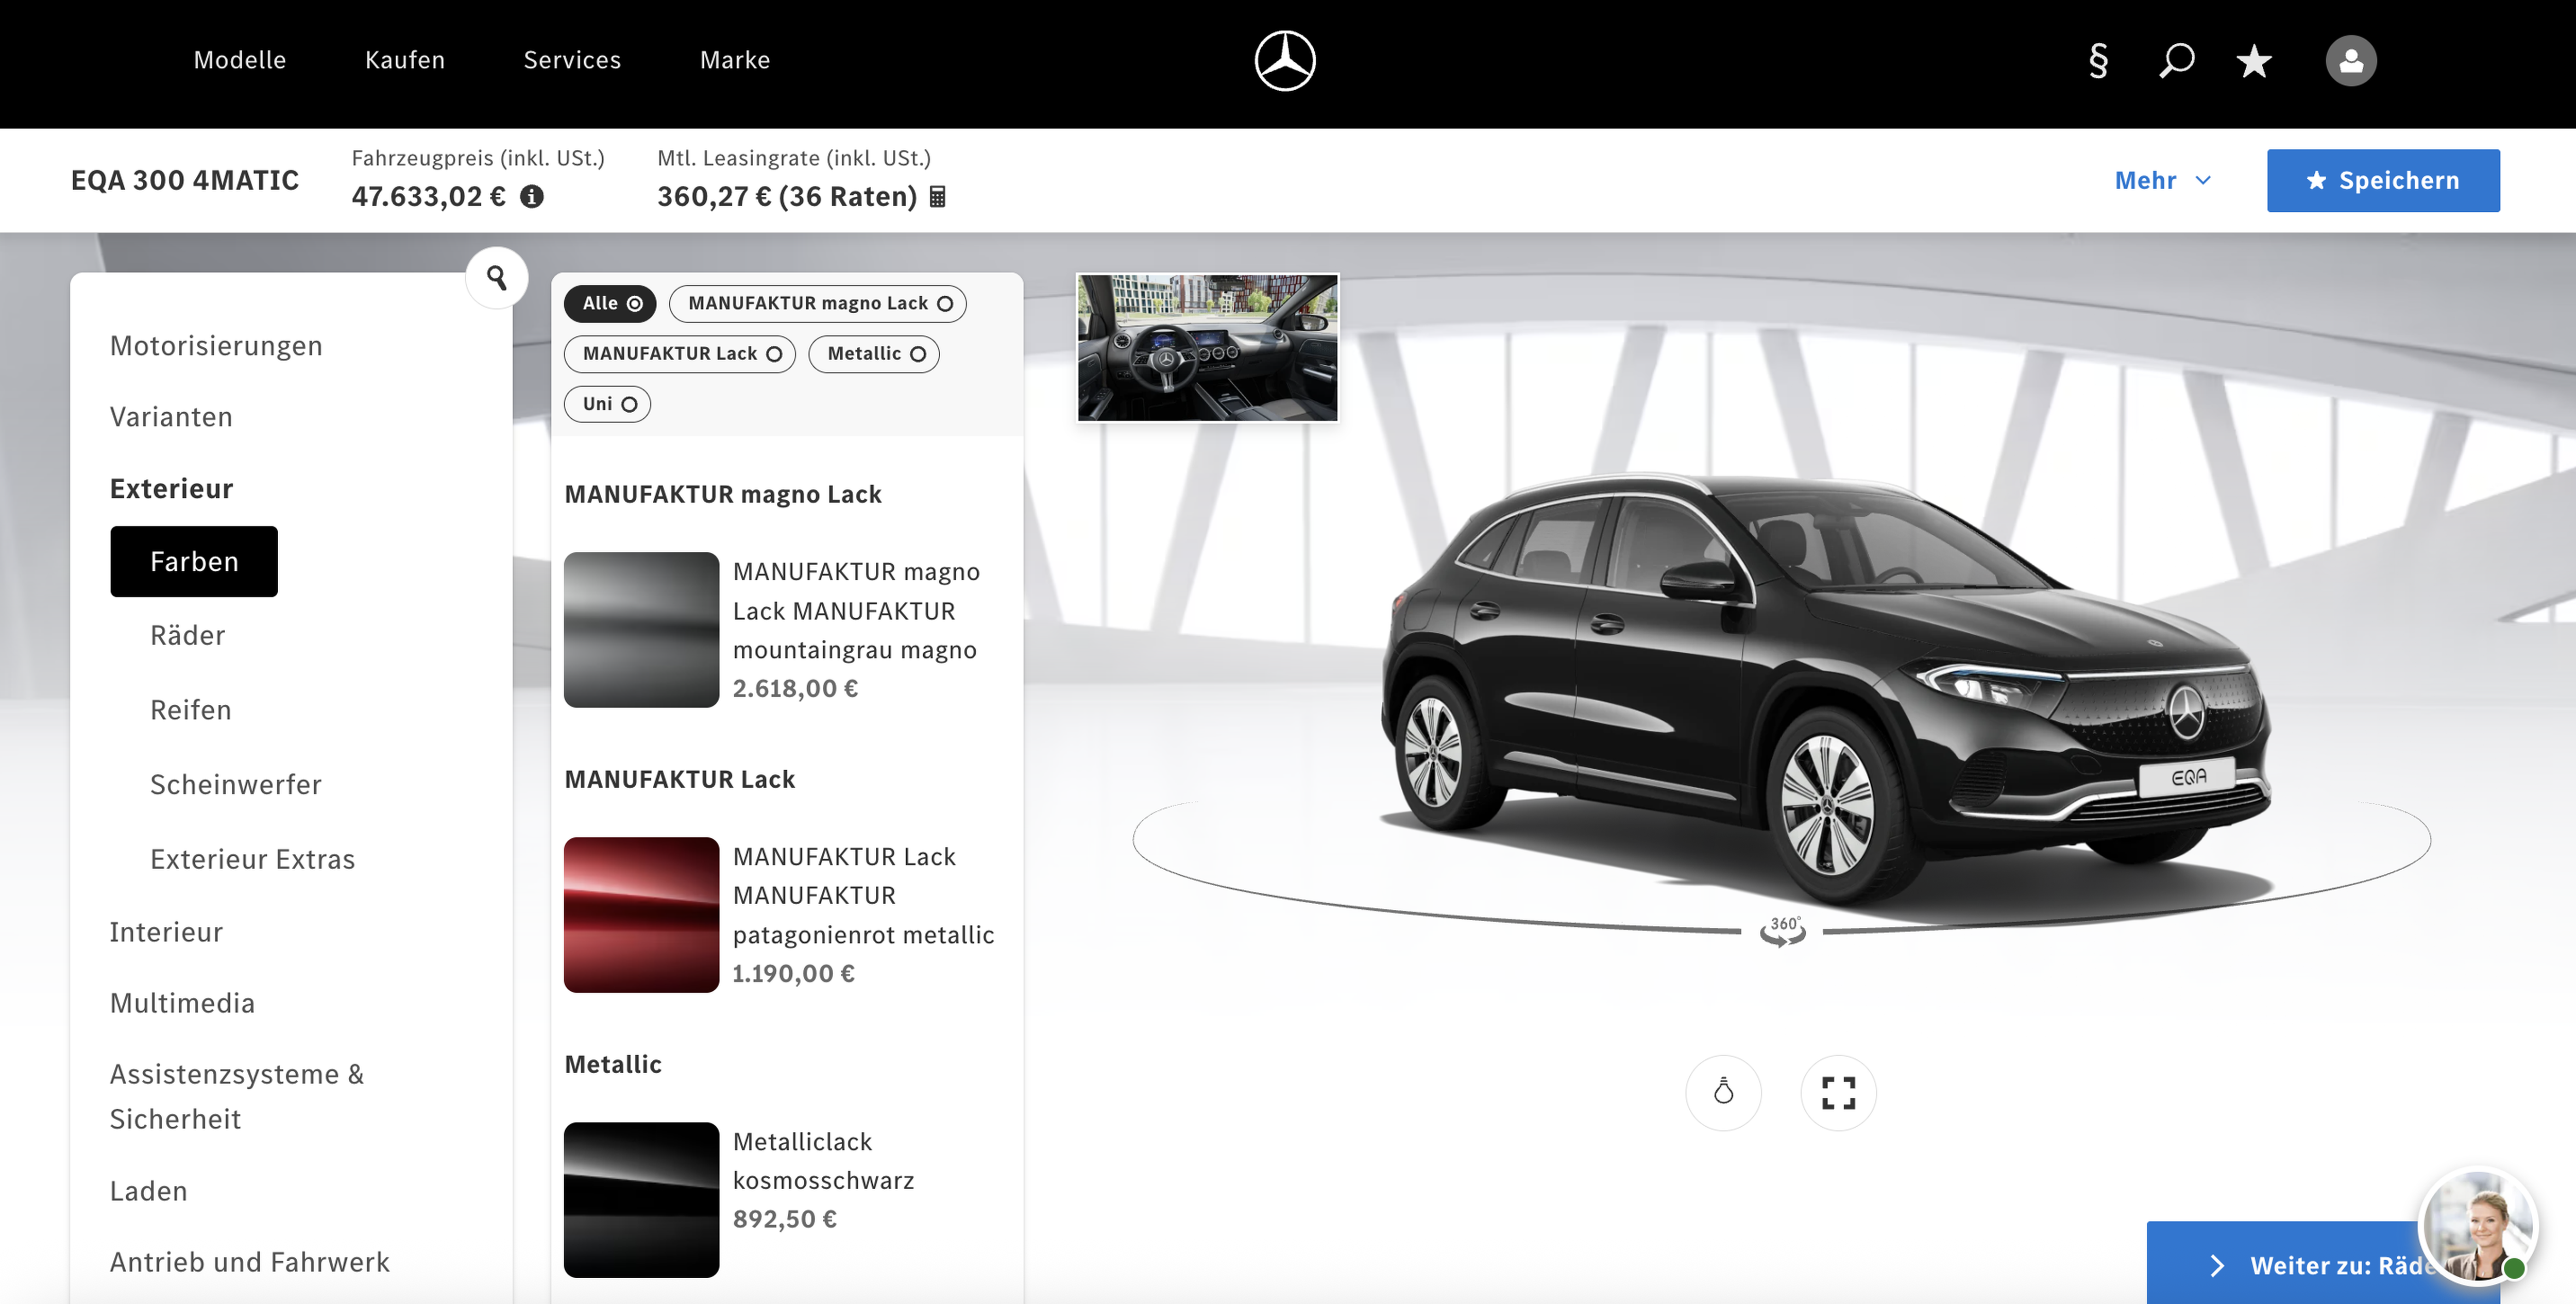Click the Mercedes-Benz star logo
The width and height of the screenshot is (2576, 1304).
click(1284, 60)
